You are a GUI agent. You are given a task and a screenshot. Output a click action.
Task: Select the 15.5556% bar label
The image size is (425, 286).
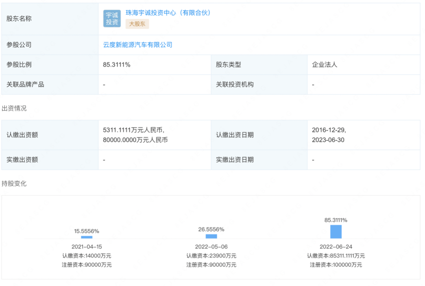pyautogui.click(x=87, y=231)
